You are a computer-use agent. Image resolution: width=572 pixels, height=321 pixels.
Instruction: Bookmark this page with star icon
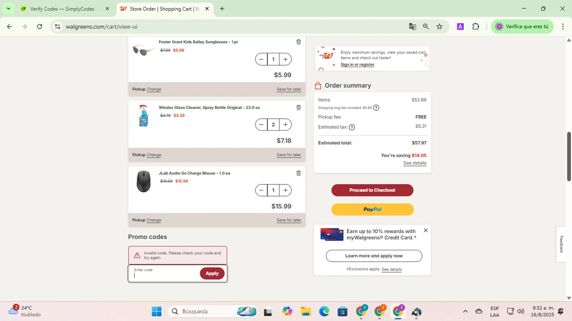tap(440, 27)
